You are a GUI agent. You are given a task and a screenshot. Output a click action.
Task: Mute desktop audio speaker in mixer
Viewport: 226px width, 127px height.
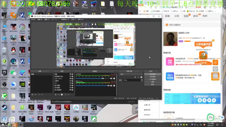coord(111,78)
